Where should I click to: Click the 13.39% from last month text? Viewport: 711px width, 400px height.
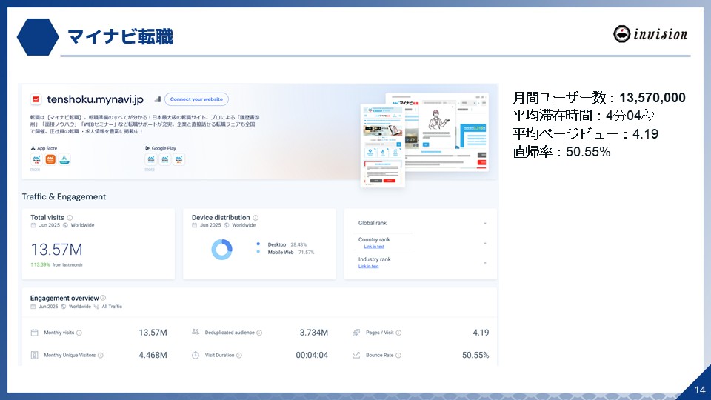point(57,265)
